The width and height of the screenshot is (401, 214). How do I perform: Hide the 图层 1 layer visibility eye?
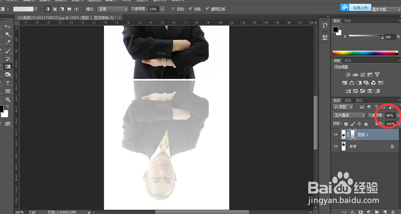click(x=336, y=135)
